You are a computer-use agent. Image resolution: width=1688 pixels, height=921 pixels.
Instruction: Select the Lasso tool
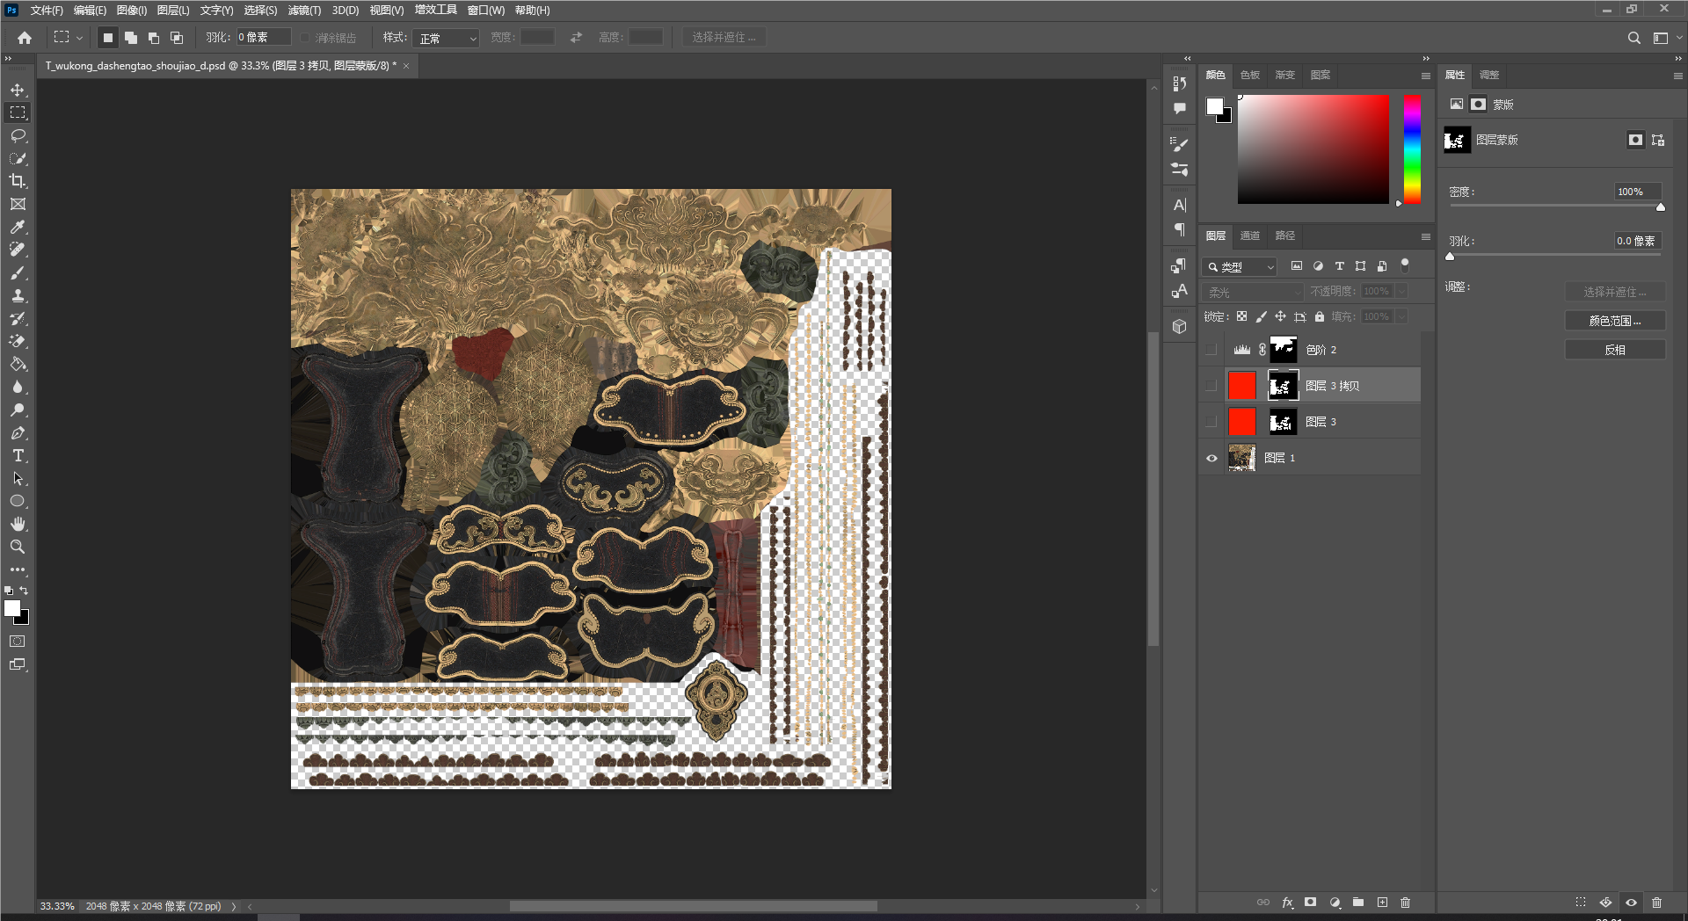tap(18, 135)
